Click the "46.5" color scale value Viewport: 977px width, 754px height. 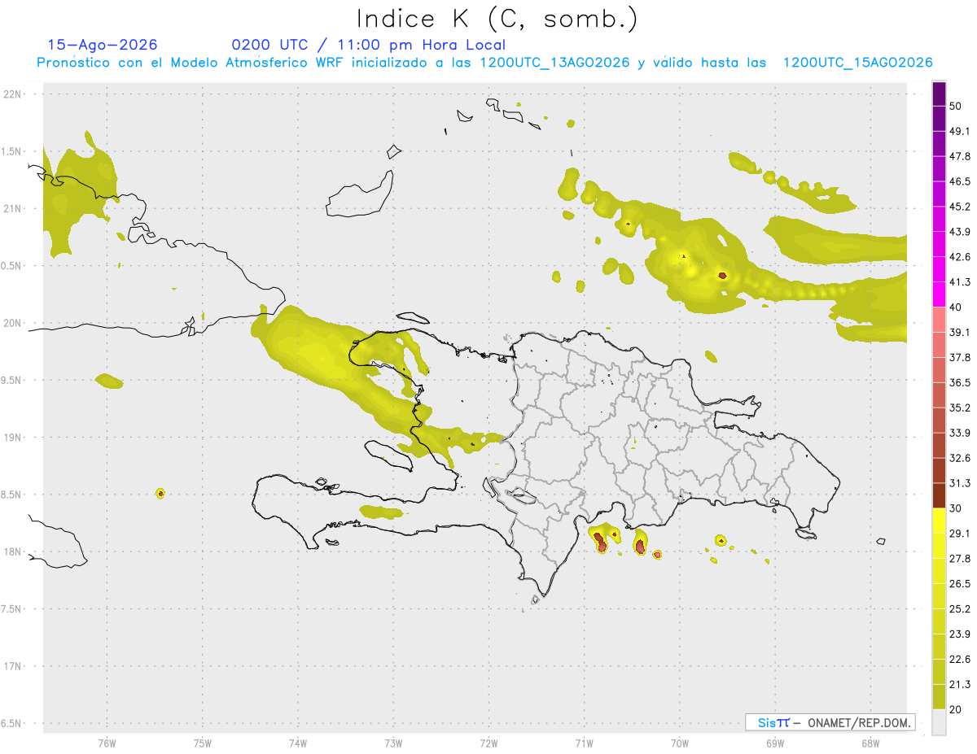960,181
